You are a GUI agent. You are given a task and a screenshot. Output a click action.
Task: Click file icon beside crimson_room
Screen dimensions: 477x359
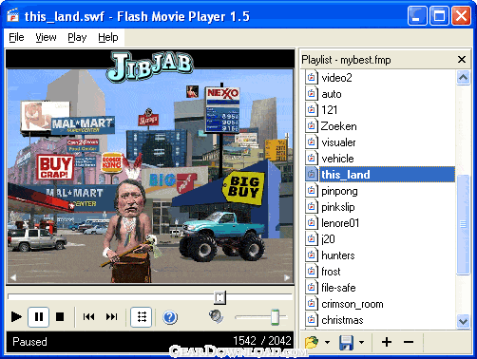311,304
